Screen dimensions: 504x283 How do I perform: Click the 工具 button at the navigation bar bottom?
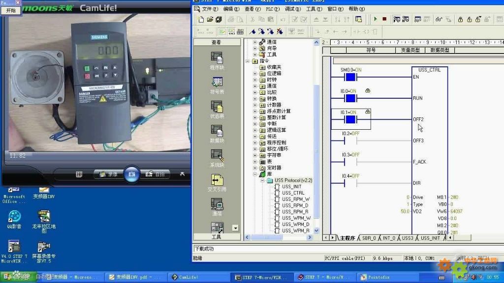tap(217, 237)
